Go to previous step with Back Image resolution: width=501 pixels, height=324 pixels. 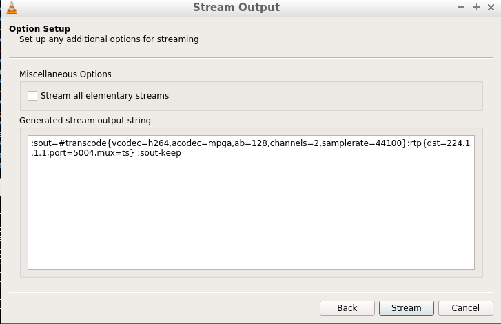[347, 307]
